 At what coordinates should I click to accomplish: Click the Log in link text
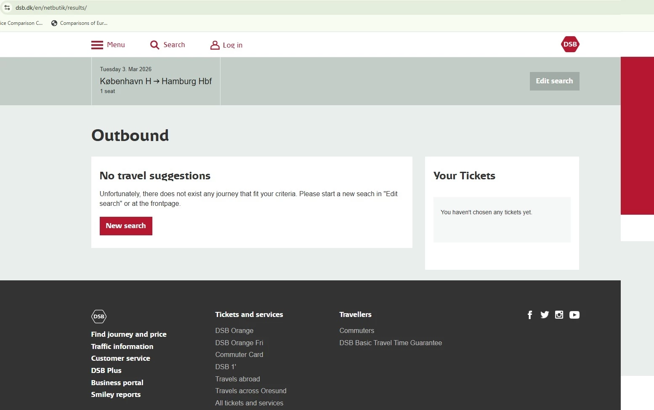[233, 45]
